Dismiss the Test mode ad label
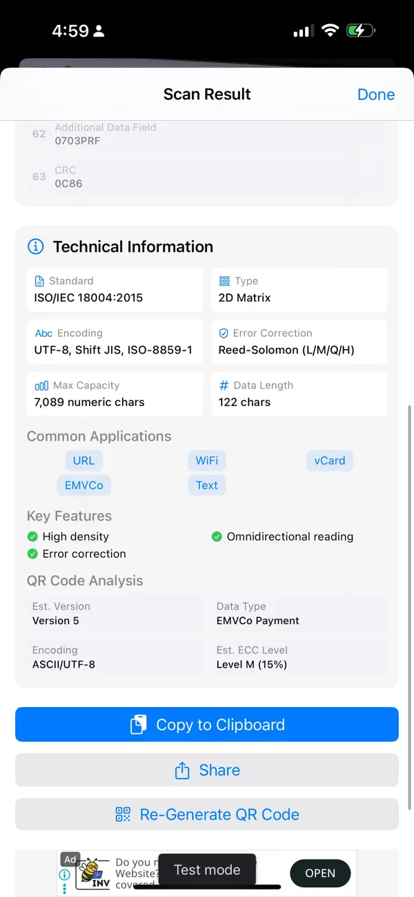 pyautogui.click(x=207, y=869)
